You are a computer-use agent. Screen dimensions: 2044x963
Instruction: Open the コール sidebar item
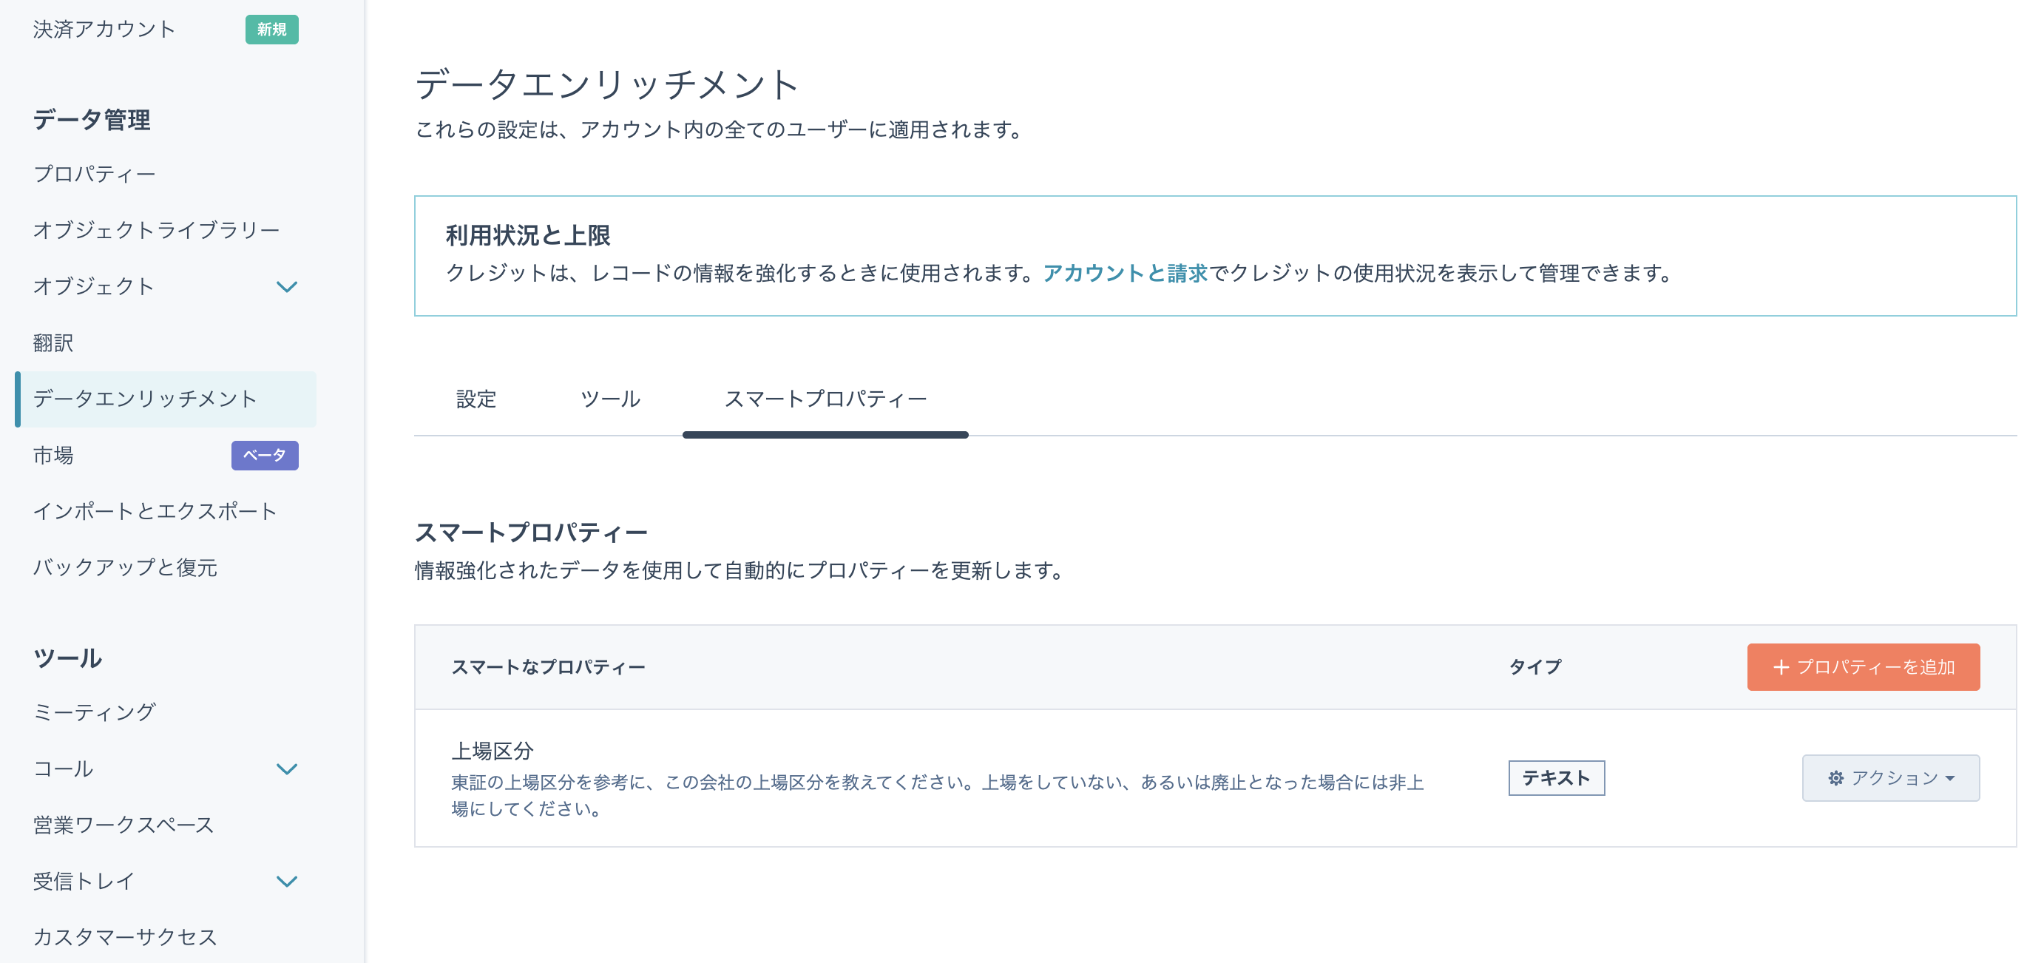point(64,768)
